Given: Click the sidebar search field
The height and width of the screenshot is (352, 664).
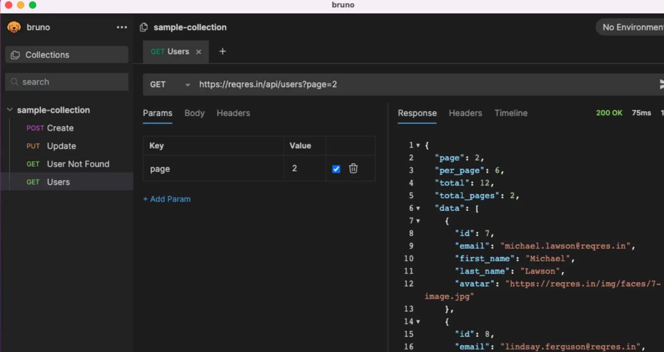Looking at the screenshot, I should click(x=67, y=82).
